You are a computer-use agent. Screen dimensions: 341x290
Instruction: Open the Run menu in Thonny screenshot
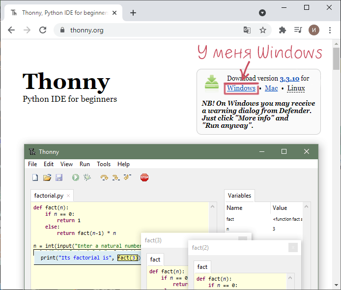[x=85, y=164]
